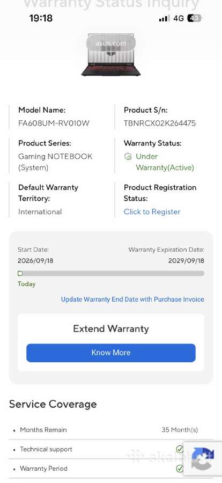Tap the Today marker on warranty progress bar
This screenshot has width=222, height=483.
click(20, 274)
